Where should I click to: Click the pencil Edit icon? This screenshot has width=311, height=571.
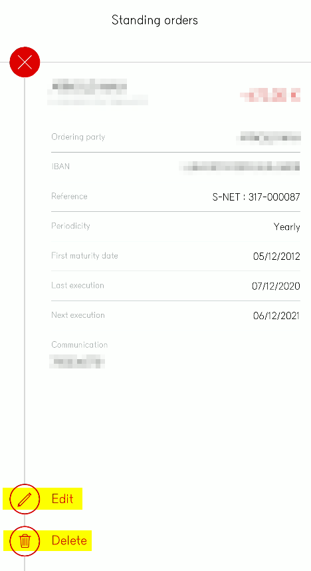(25, 499)
